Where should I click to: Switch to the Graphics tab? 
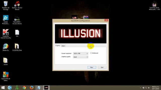58,45
